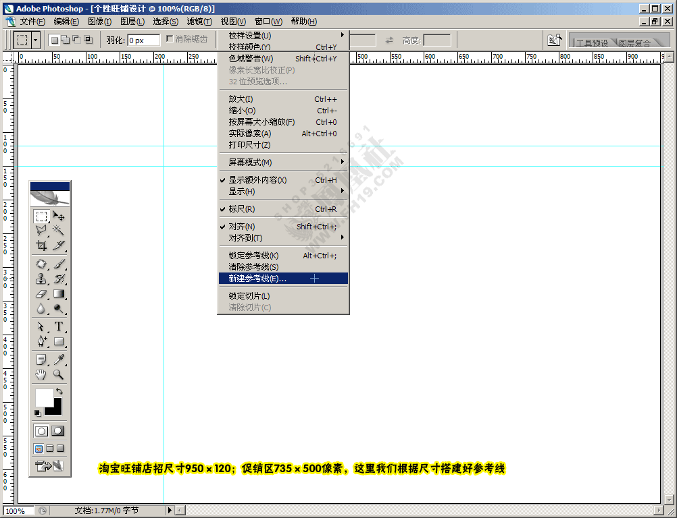Swap foreground and background colors
This screenshot has width=677, height=518.
(59, 391)
